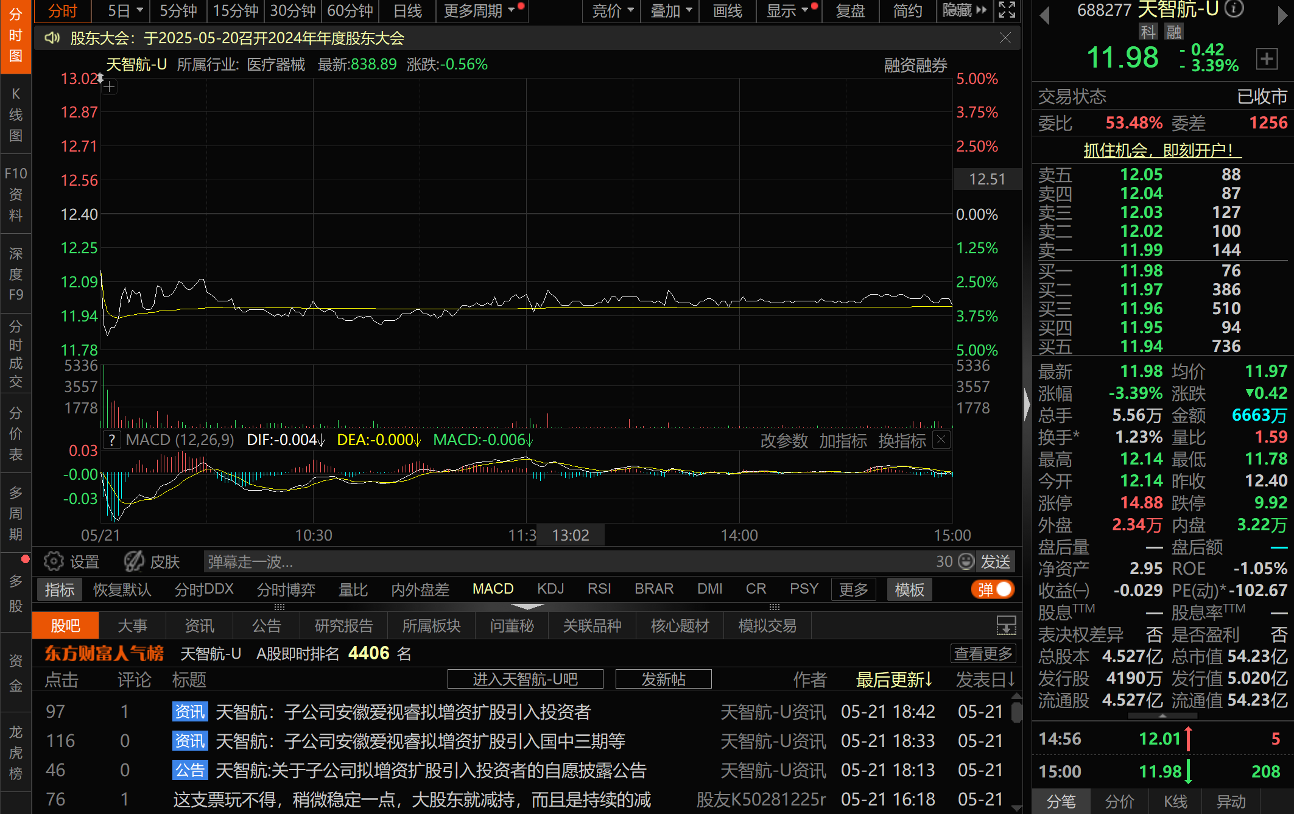
Task: Click the 融 tag badge
Action: [1173, 32]
